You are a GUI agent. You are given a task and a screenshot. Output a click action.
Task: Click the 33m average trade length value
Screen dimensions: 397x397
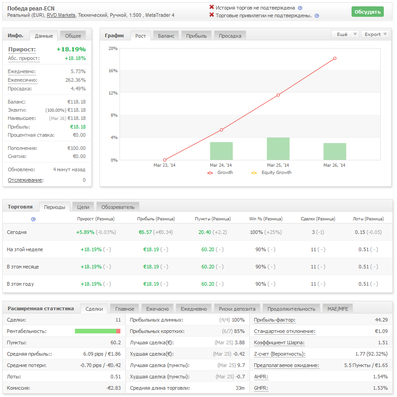(x=240, y=388)
